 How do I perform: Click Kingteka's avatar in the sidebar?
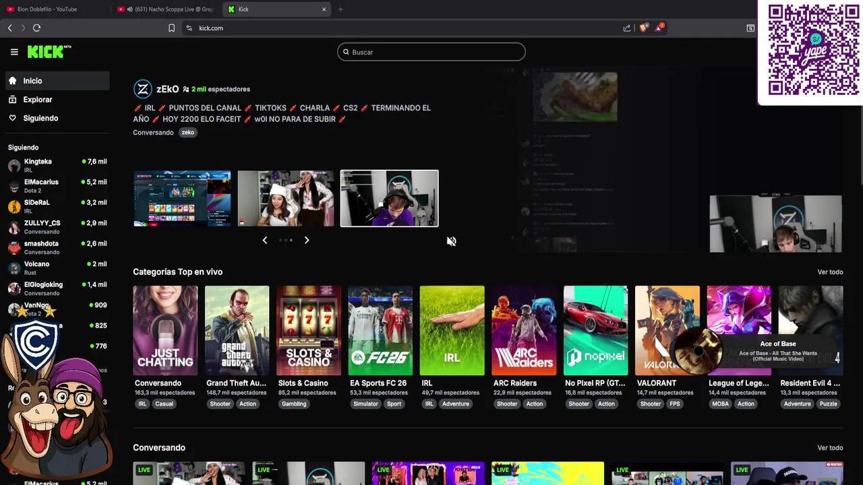(x=14, y=166)
